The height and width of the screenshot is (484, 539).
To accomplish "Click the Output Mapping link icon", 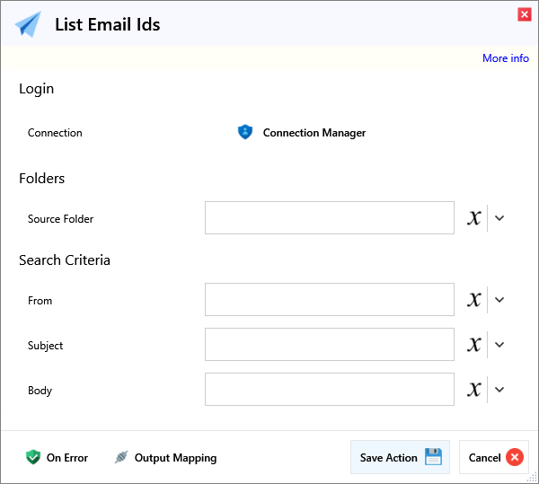I will click(121, 457).
